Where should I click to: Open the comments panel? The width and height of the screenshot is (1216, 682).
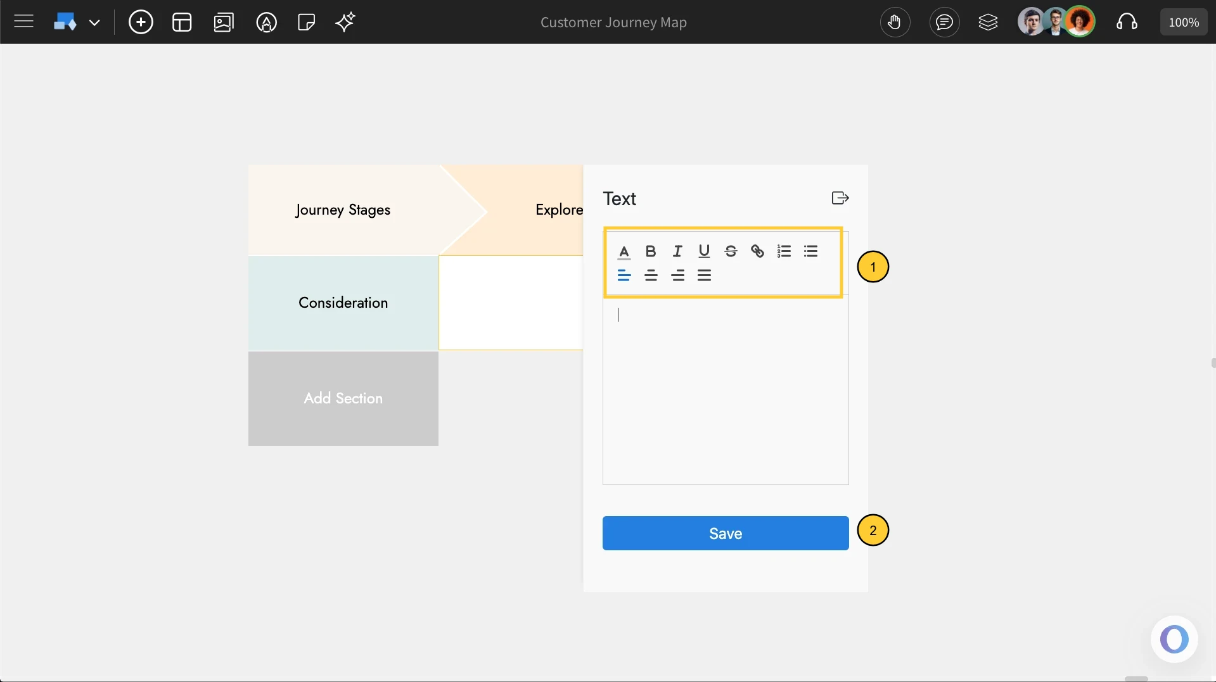point(944,22)
